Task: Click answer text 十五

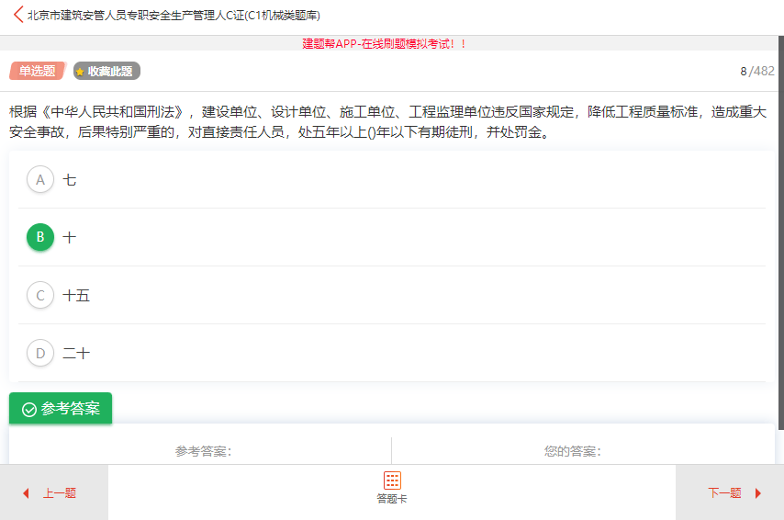Action: click(76, 296)
